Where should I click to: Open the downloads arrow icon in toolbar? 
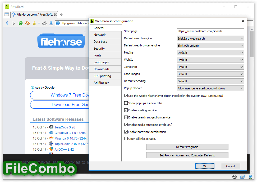[x=51, y=23]
